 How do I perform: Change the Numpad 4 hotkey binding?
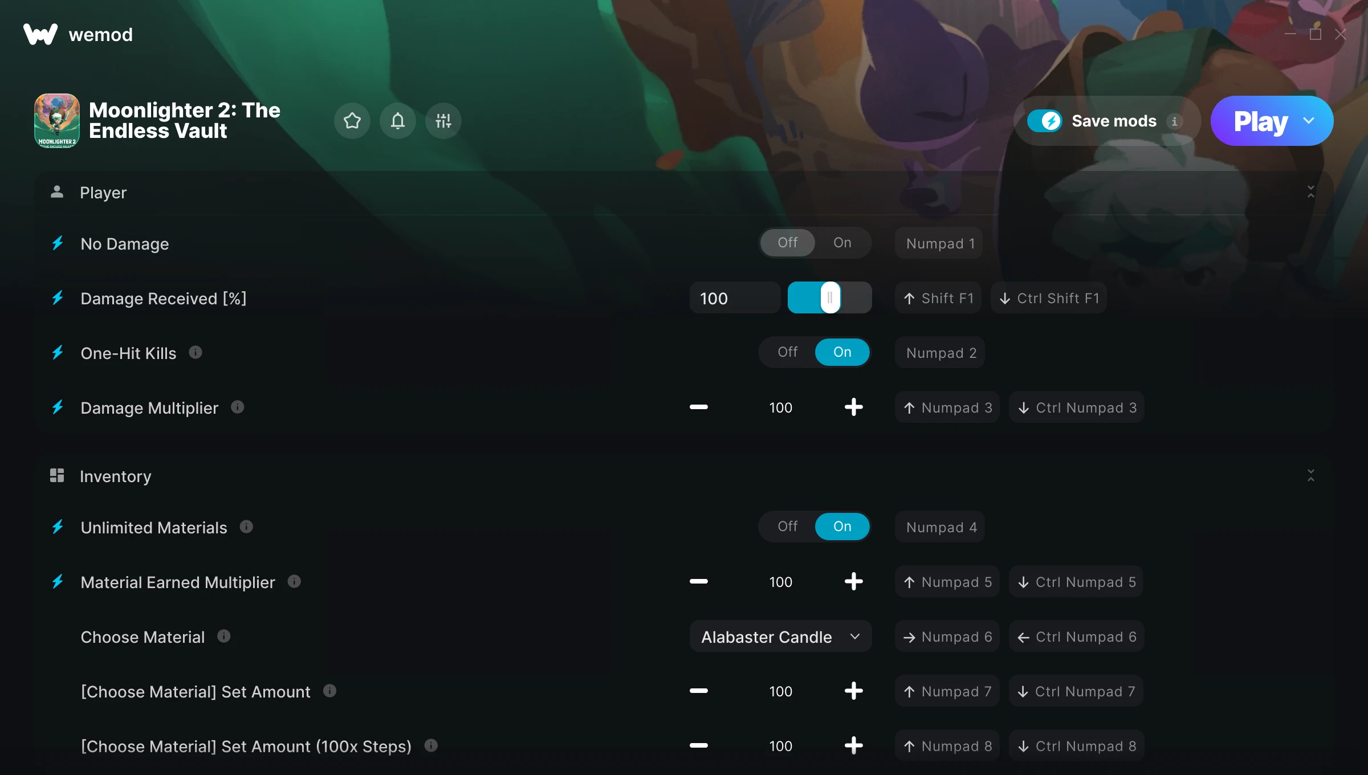[940, 527]
